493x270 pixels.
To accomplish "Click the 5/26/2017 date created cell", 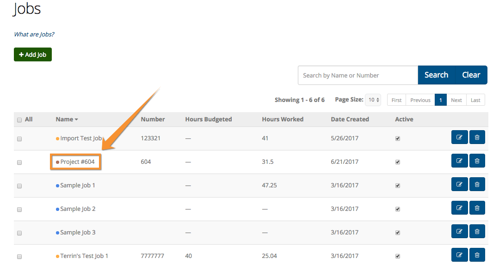I will coord(345,138).
